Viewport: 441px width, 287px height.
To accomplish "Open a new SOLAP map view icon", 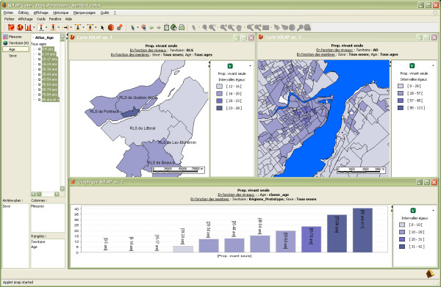I will click(11, 27).
